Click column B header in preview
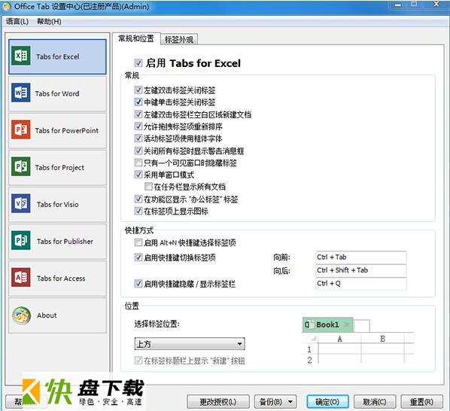Image resolution: width=450 pixels, height=411 pixels. pyautogui.click(x=382, y=339)
